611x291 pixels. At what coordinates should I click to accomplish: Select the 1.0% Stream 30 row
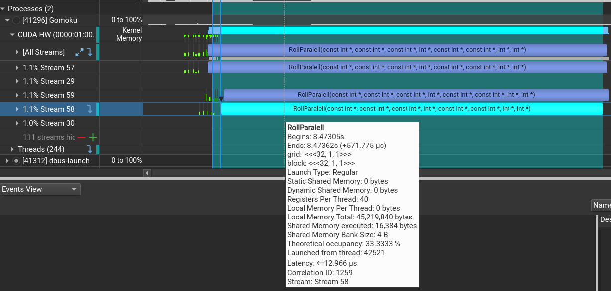[x=49, y=123]
